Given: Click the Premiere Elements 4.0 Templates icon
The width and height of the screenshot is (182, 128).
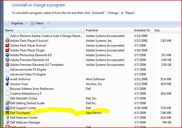Looking at the screenshot, I should [x=8, y=65].
